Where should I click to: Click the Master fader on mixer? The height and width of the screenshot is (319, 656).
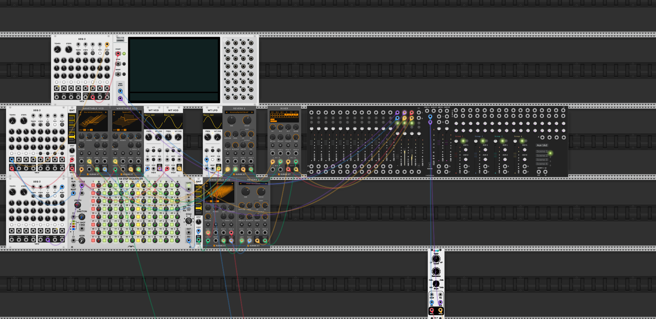[430, 165]
